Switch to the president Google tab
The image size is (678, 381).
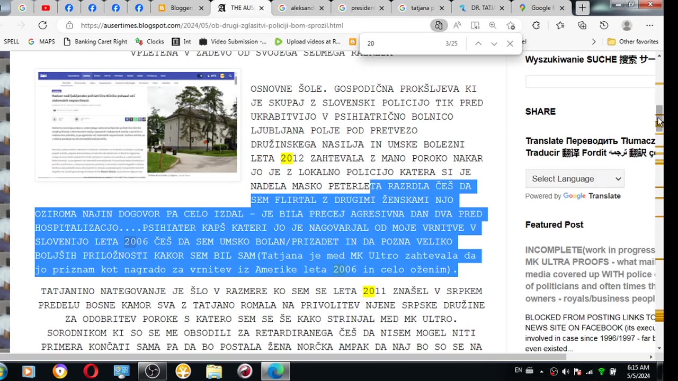(361, 8)
